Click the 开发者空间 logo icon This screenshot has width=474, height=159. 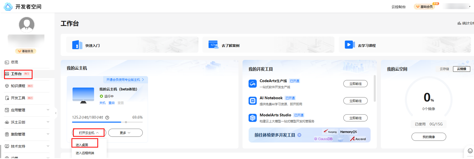[8, 6]
